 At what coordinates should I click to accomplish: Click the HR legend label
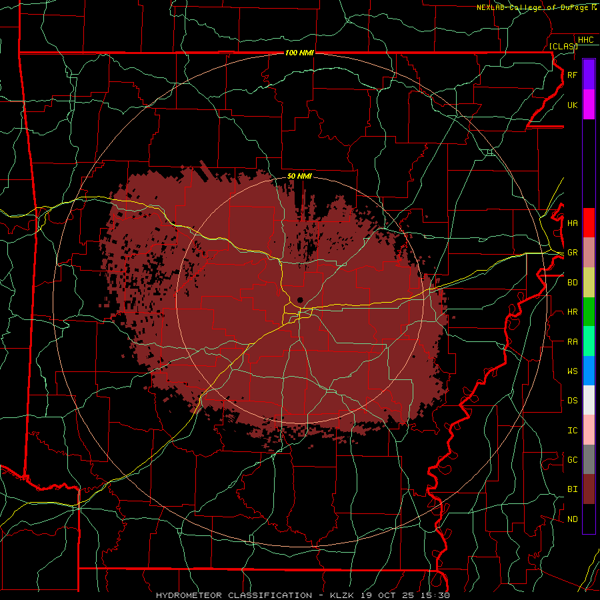coord(572,312)
